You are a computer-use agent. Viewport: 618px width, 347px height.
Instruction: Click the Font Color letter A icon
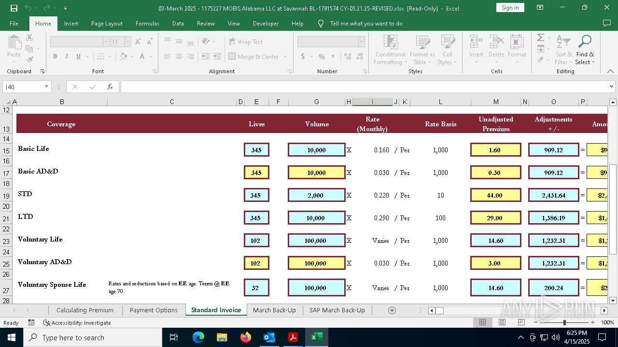click(x=142, y=56)
